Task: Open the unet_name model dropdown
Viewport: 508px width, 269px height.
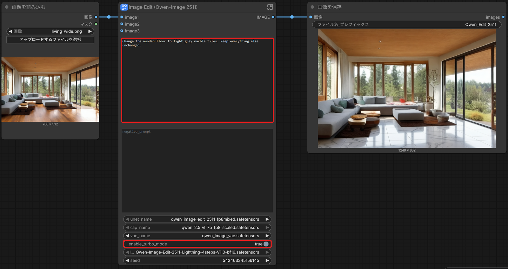Action: pyautogui.click(x=197, y=219)
